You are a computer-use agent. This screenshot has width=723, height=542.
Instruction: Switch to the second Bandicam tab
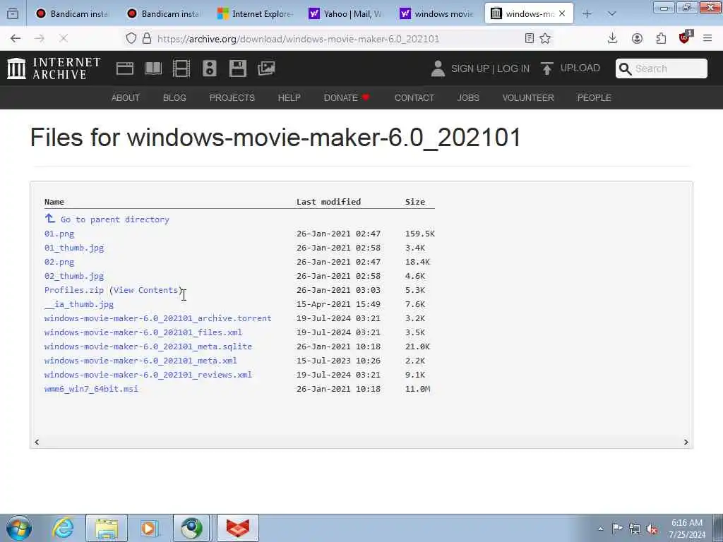point(164,14)
